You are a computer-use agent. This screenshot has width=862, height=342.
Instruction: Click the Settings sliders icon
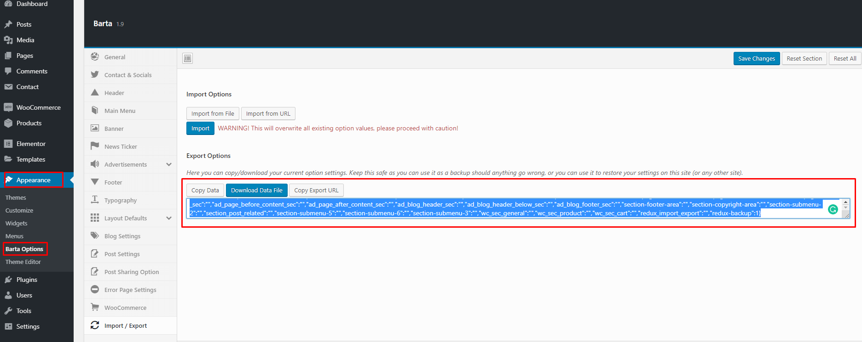click(x=8, y=326)
